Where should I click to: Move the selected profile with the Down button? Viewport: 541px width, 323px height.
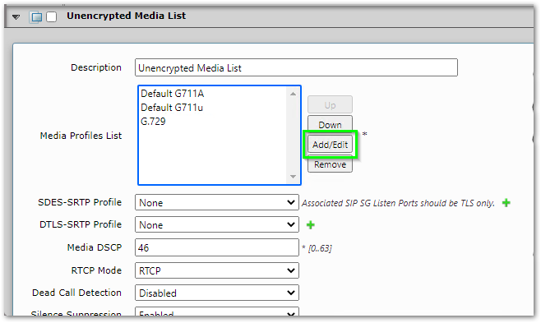pos(330,124)
